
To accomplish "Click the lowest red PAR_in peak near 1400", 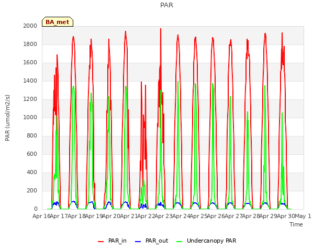I will (141, 83).
